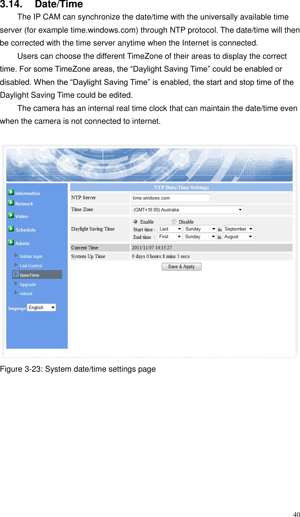Click the web page banner image
This screenshot has height=517, width=300.
(x=150, y=165)
